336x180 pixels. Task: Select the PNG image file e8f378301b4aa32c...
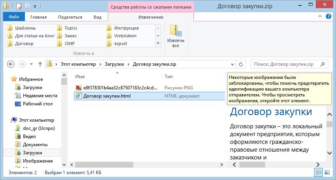116,87
